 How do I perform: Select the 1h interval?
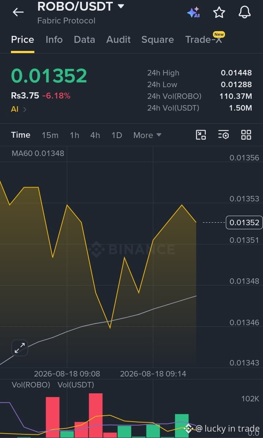point(75,135)
